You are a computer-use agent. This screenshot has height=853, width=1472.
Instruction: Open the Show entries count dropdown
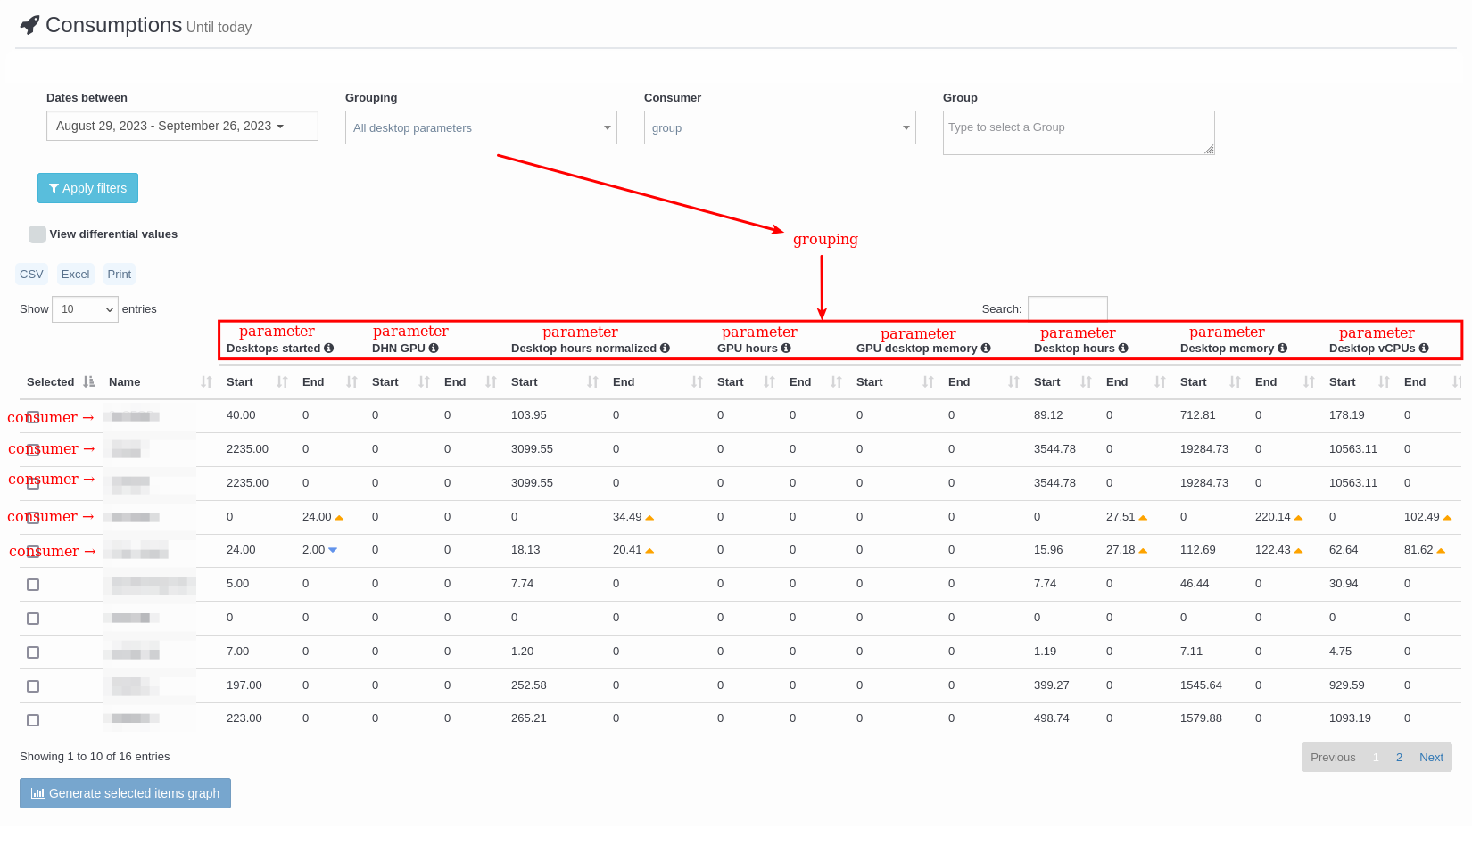(x=85, y=309)
